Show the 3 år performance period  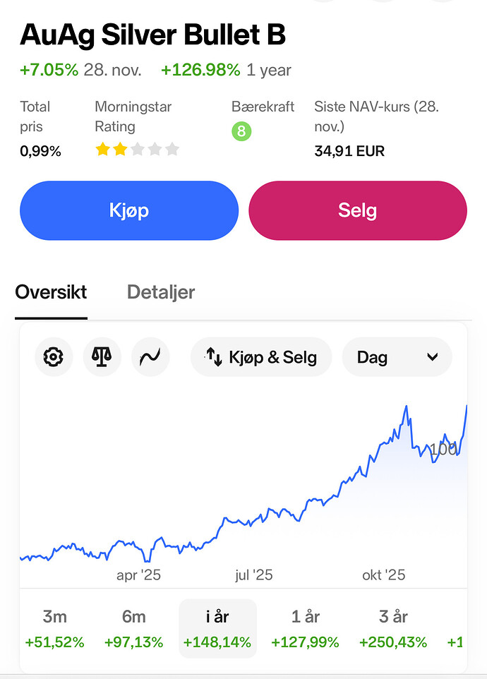point(393,628)
